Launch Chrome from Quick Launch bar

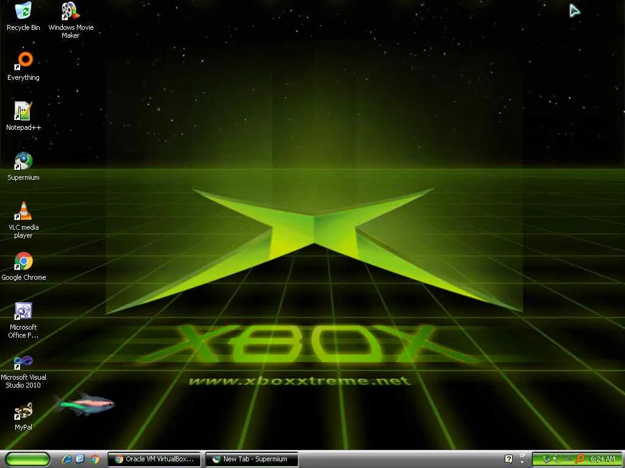(95, 459)
